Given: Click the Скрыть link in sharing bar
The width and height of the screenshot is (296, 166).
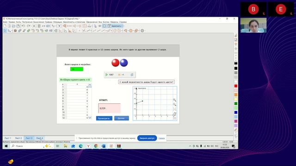Looking at the screenshot, I should click(161, 138).
